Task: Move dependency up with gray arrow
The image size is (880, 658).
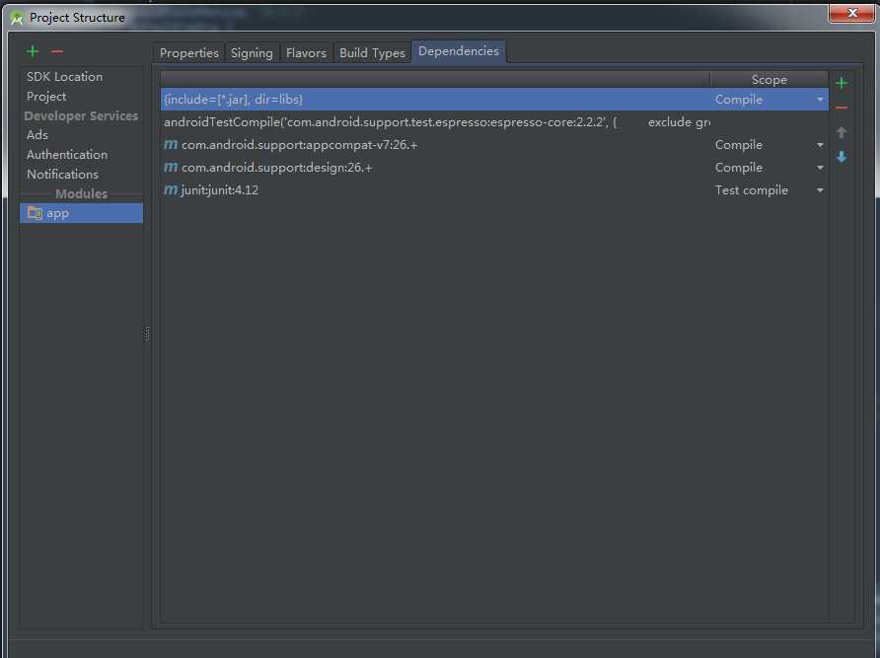Action: [x=842, y=132]
